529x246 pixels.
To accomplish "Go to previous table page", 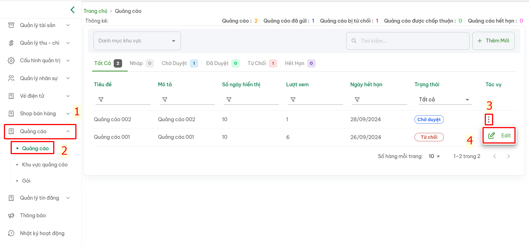I will (x=495, y=156).
